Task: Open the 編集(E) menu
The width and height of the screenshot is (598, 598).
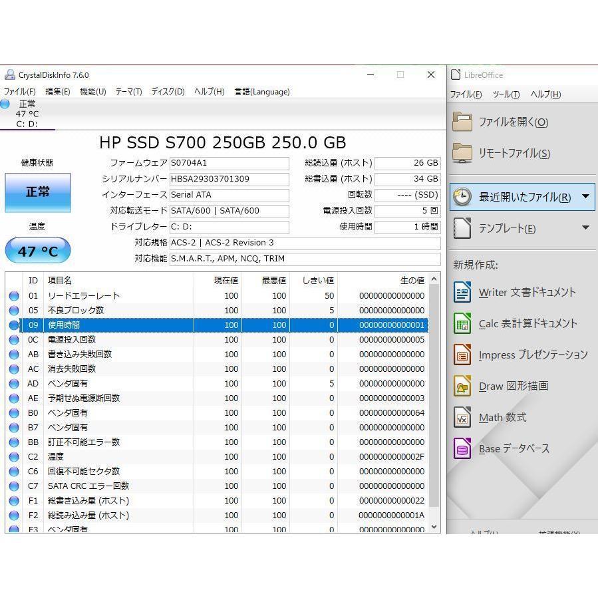Action: (58, 92)
